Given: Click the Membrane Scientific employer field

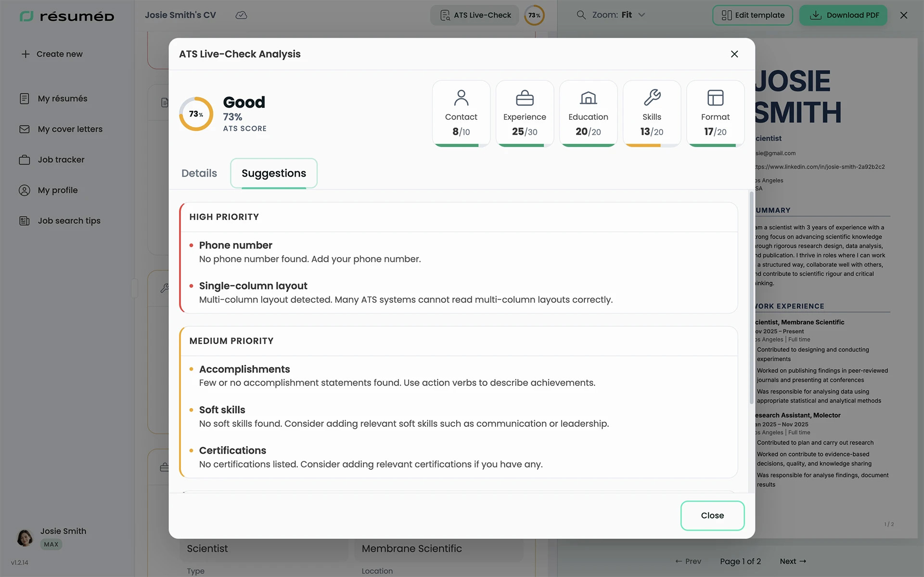Looking at the screenshot, I should coord(439,549).
